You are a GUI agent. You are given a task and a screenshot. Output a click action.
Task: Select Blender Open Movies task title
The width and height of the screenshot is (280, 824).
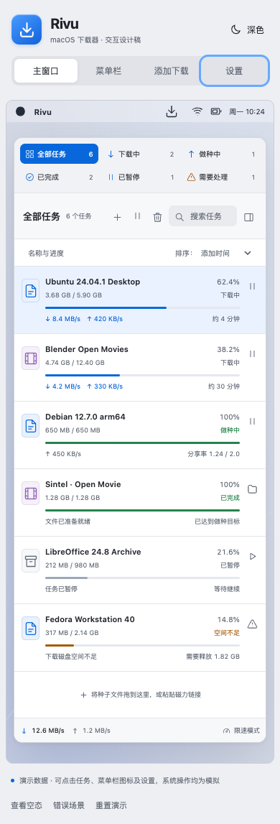click(87, 349)
